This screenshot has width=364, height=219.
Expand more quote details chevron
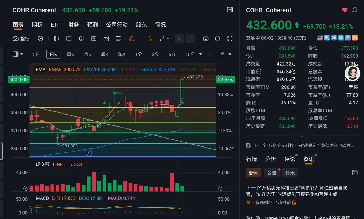point(302,136)
